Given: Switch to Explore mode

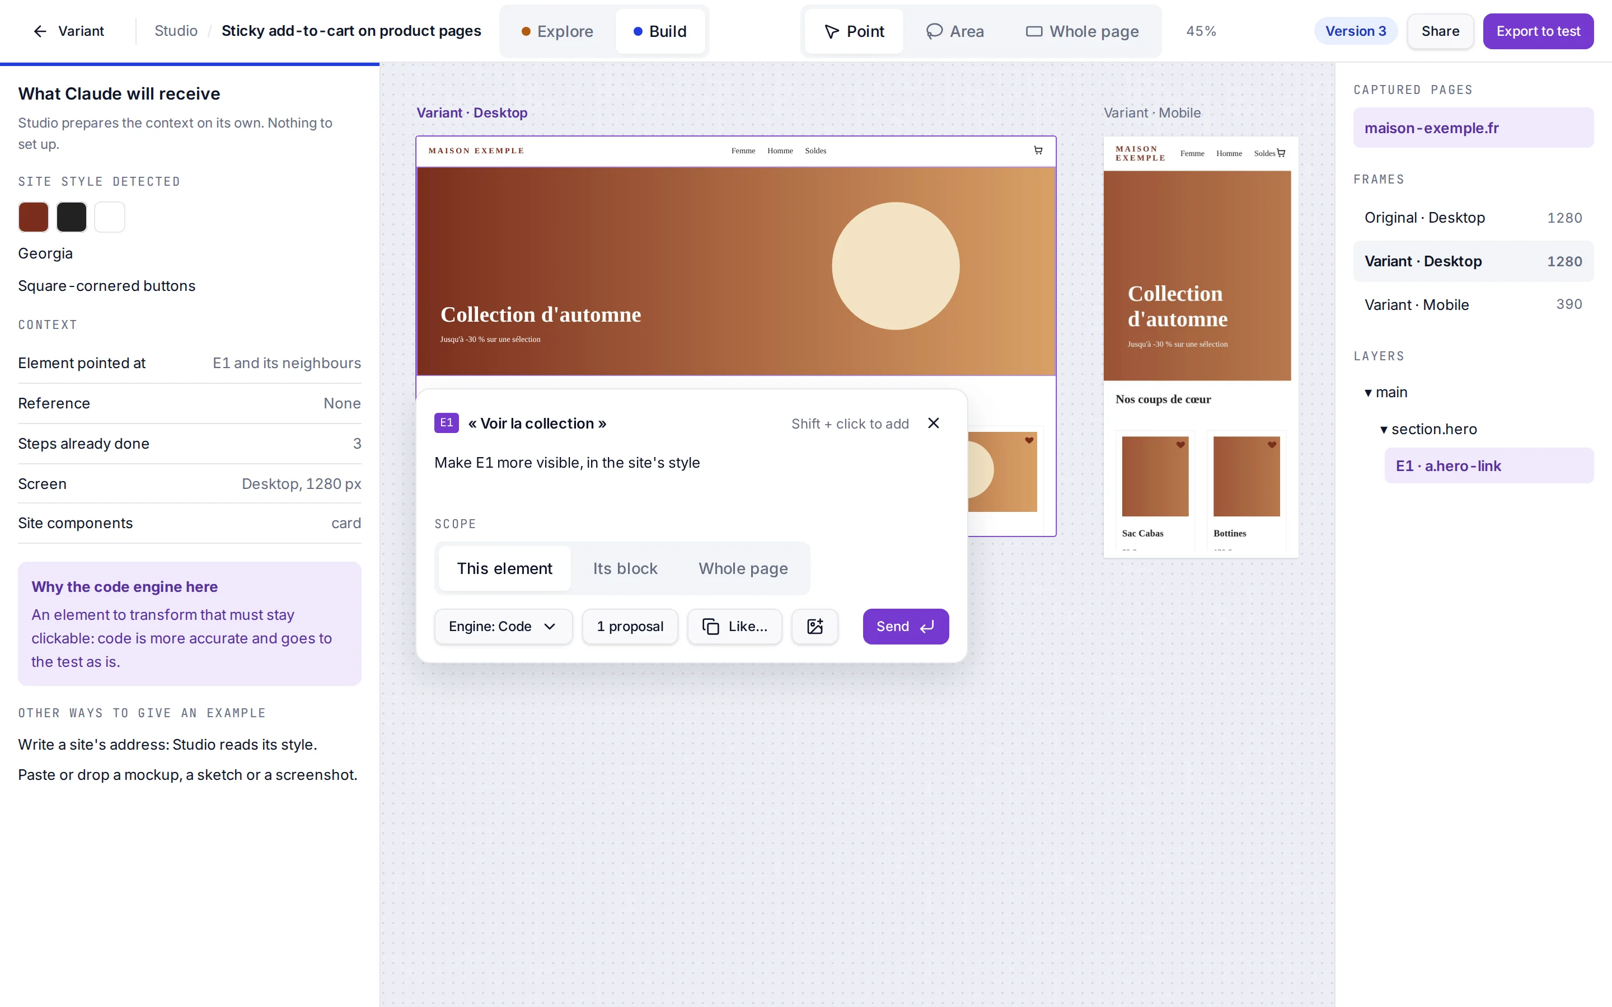Looking at the screenshot, I should click(x=557, y=31).
